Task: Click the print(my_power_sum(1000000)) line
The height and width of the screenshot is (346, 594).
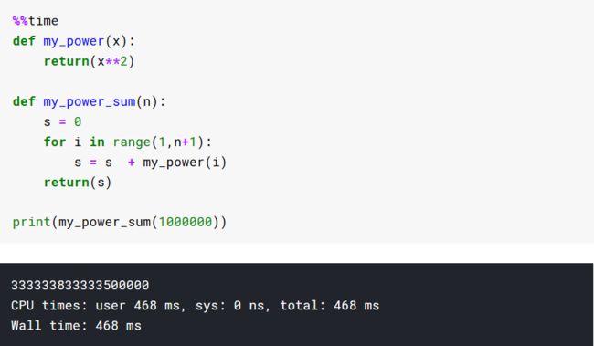Action: [120, 222]
